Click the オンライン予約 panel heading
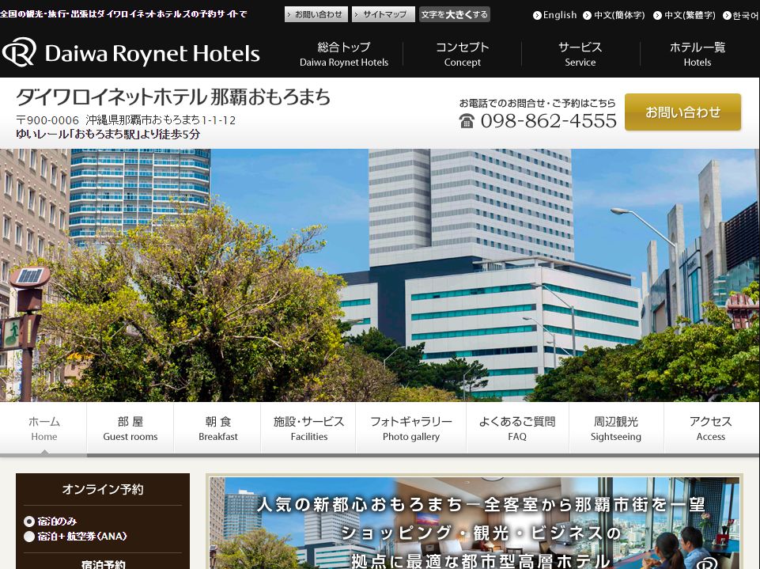 tap(103, 489)
